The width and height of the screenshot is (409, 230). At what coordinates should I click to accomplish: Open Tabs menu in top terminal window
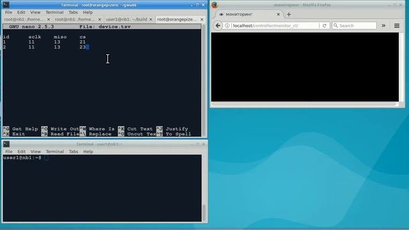point(73,12)
